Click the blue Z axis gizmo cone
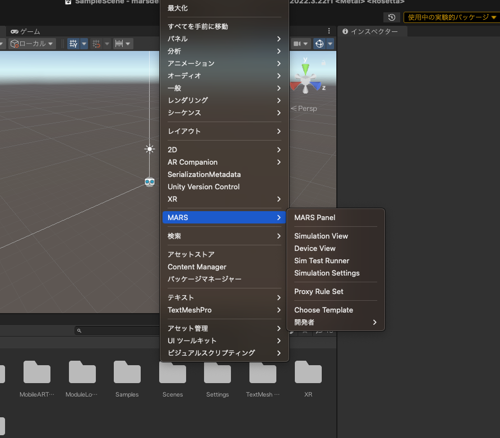Screen dimensions: 500x438 pyautogui.click(x=316, y=85)
